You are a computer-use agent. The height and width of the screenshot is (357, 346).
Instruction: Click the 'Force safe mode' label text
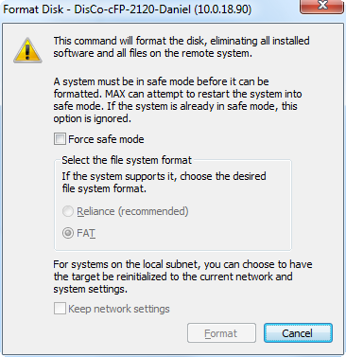106,139
